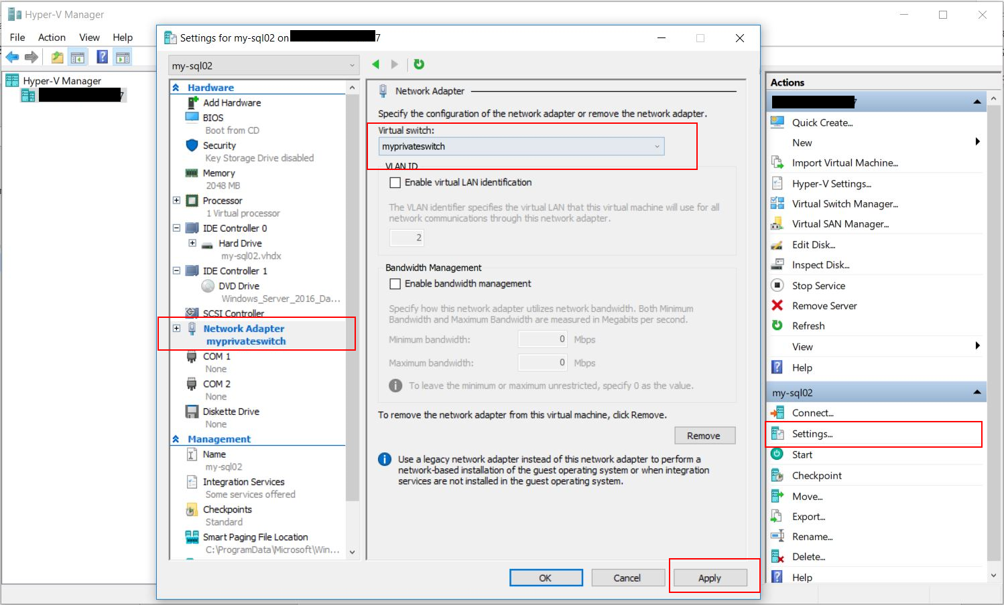Select the COM 1 port item
The image size is (1004, 605).
click(216, 356)
